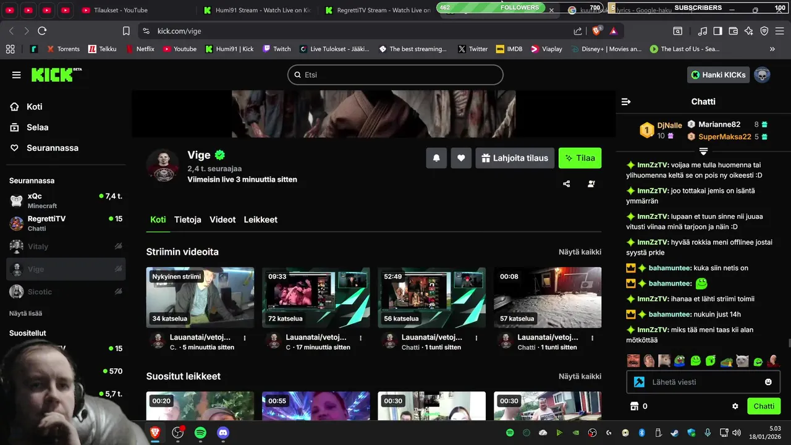791x445 pixels.
Task: Open the playlist music note icon
Action: (x=702, y=31)
